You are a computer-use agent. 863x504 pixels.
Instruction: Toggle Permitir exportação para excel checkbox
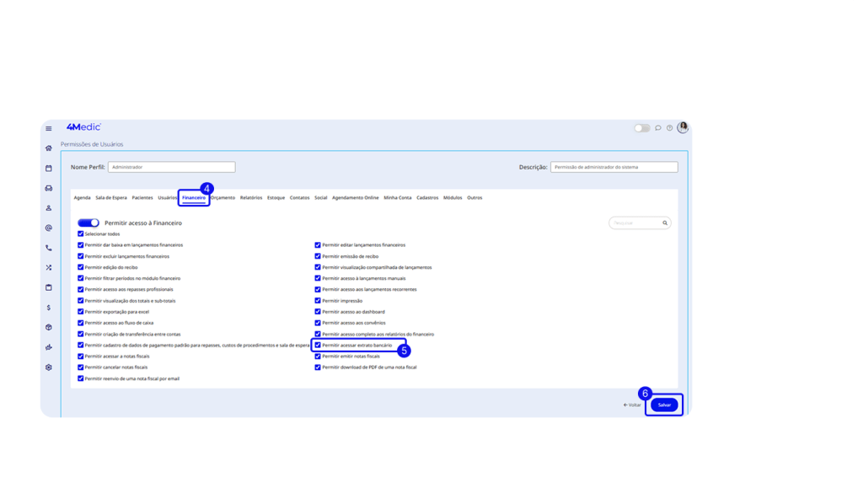point(81,312)
